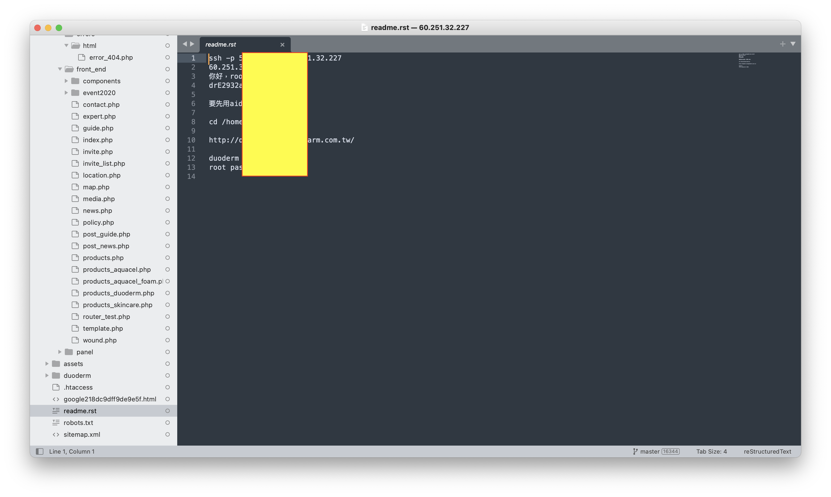Screen dimensions: 831x497
Task: Change reStructuredText syntax selector
Action: 767,451
